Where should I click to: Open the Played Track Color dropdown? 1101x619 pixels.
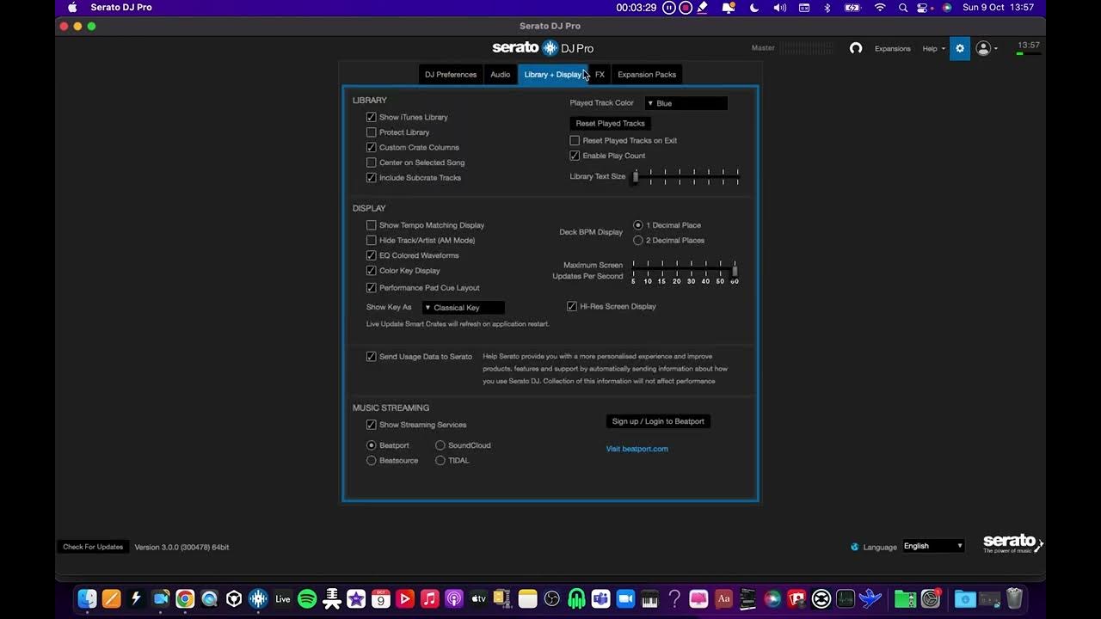(x=686, y=103)
